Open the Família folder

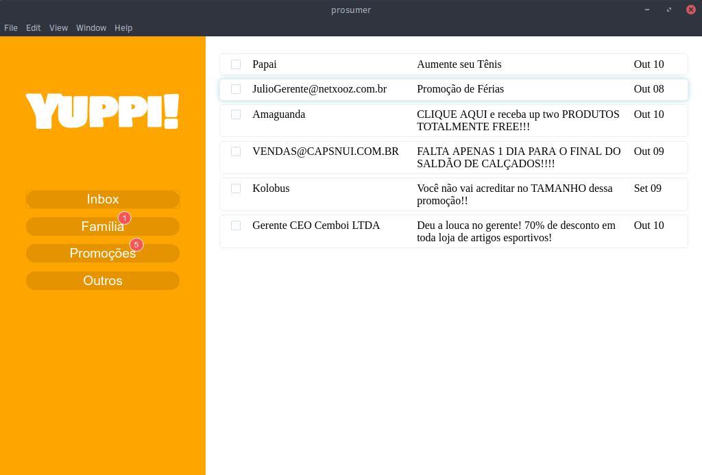pos(103,226)
